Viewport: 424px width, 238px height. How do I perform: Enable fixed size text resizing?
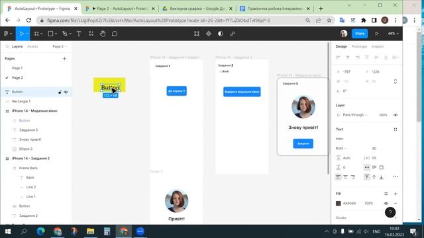coord(382,167)
